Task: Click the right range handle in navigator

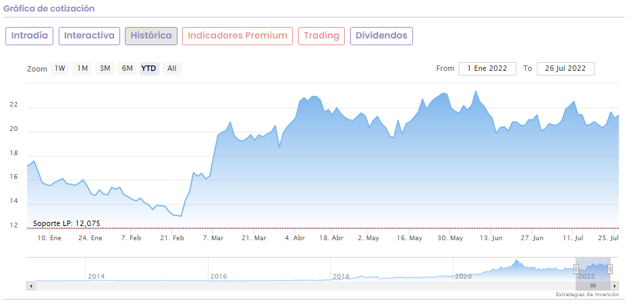Action: click(610, 269)
